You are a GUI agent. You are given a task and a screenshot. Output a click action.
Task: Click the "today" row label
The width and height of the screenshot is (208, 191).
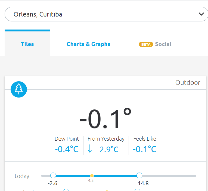22,176
